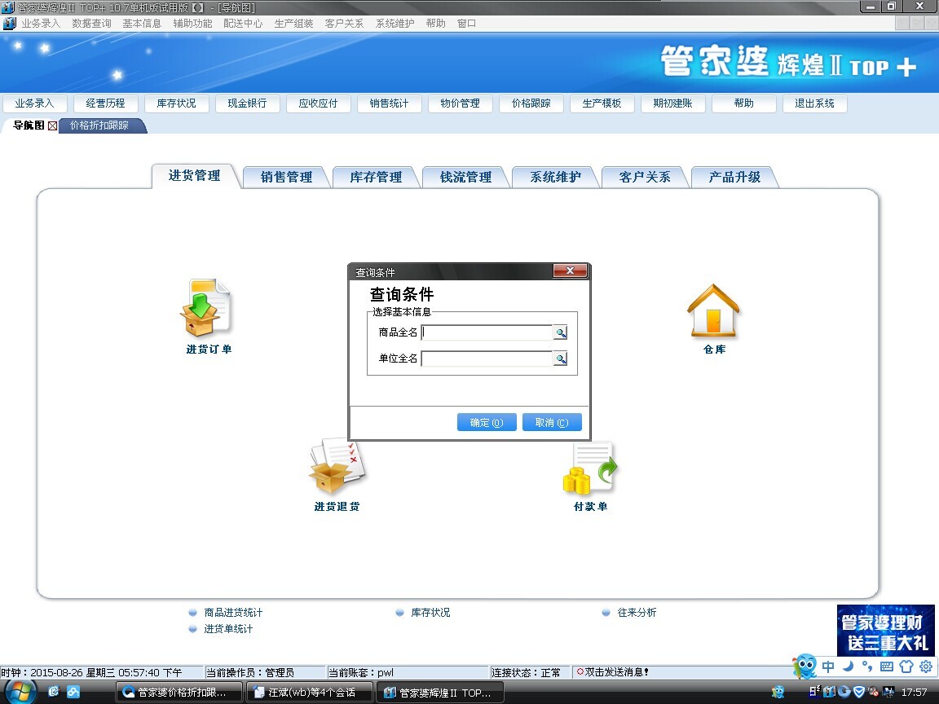Click the 管家婆 book tray icon
This screenshot has width=939, height=704.
click(x=830, y=692)
